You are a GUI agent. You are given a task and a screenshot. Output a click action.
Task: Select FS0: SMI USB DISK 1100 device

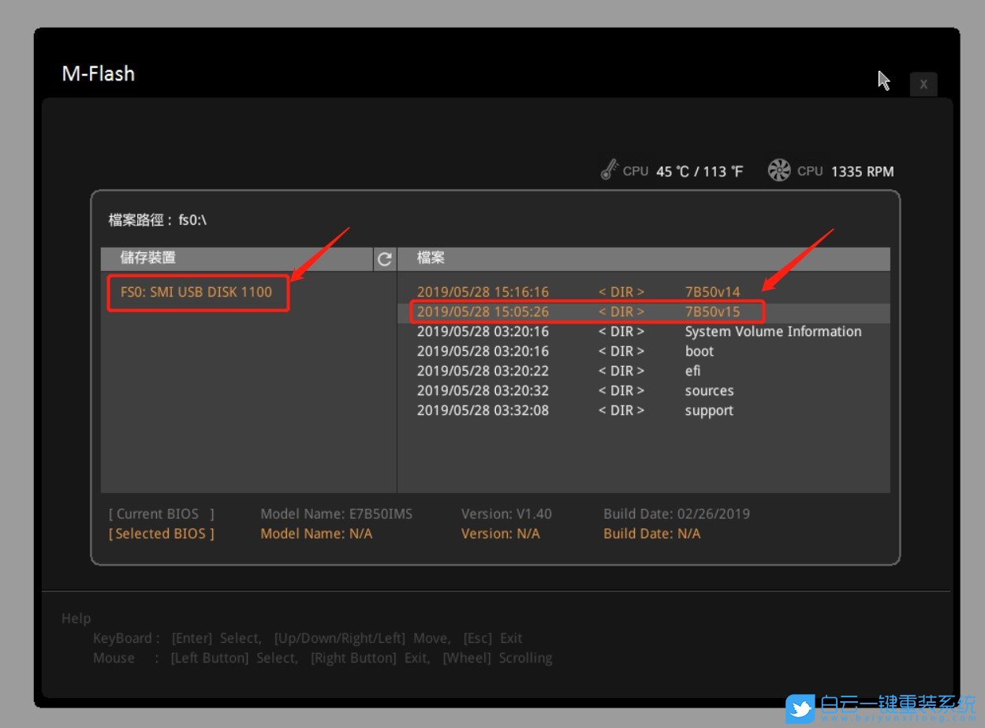click(196, 292)
